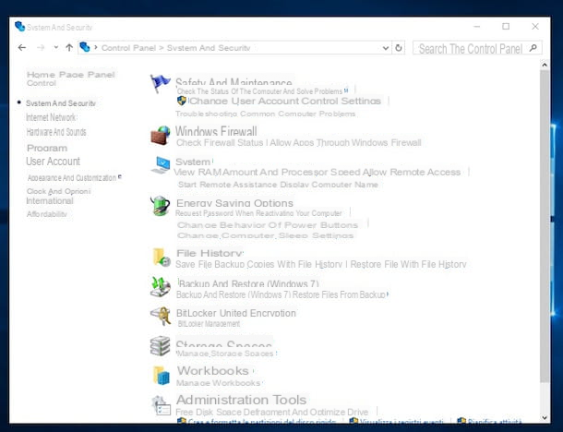This screenshot has height=432, width=563.
Task: Click Control Panel in the breadcrumb
Action: [128, 48]
